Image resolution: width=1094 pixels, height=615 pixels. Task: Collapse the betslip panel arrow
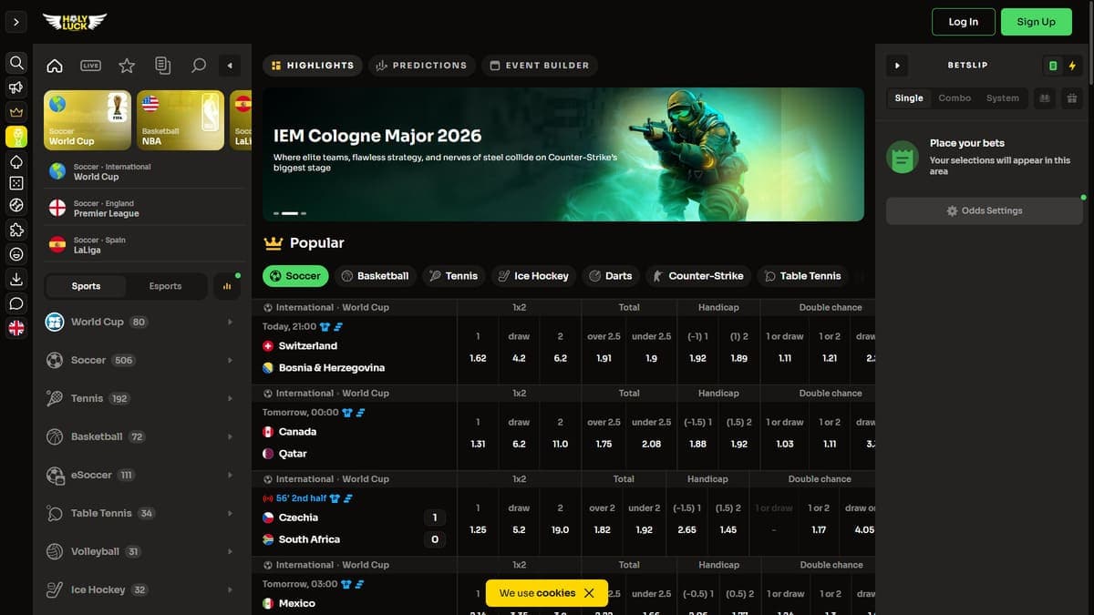point(897,66)
